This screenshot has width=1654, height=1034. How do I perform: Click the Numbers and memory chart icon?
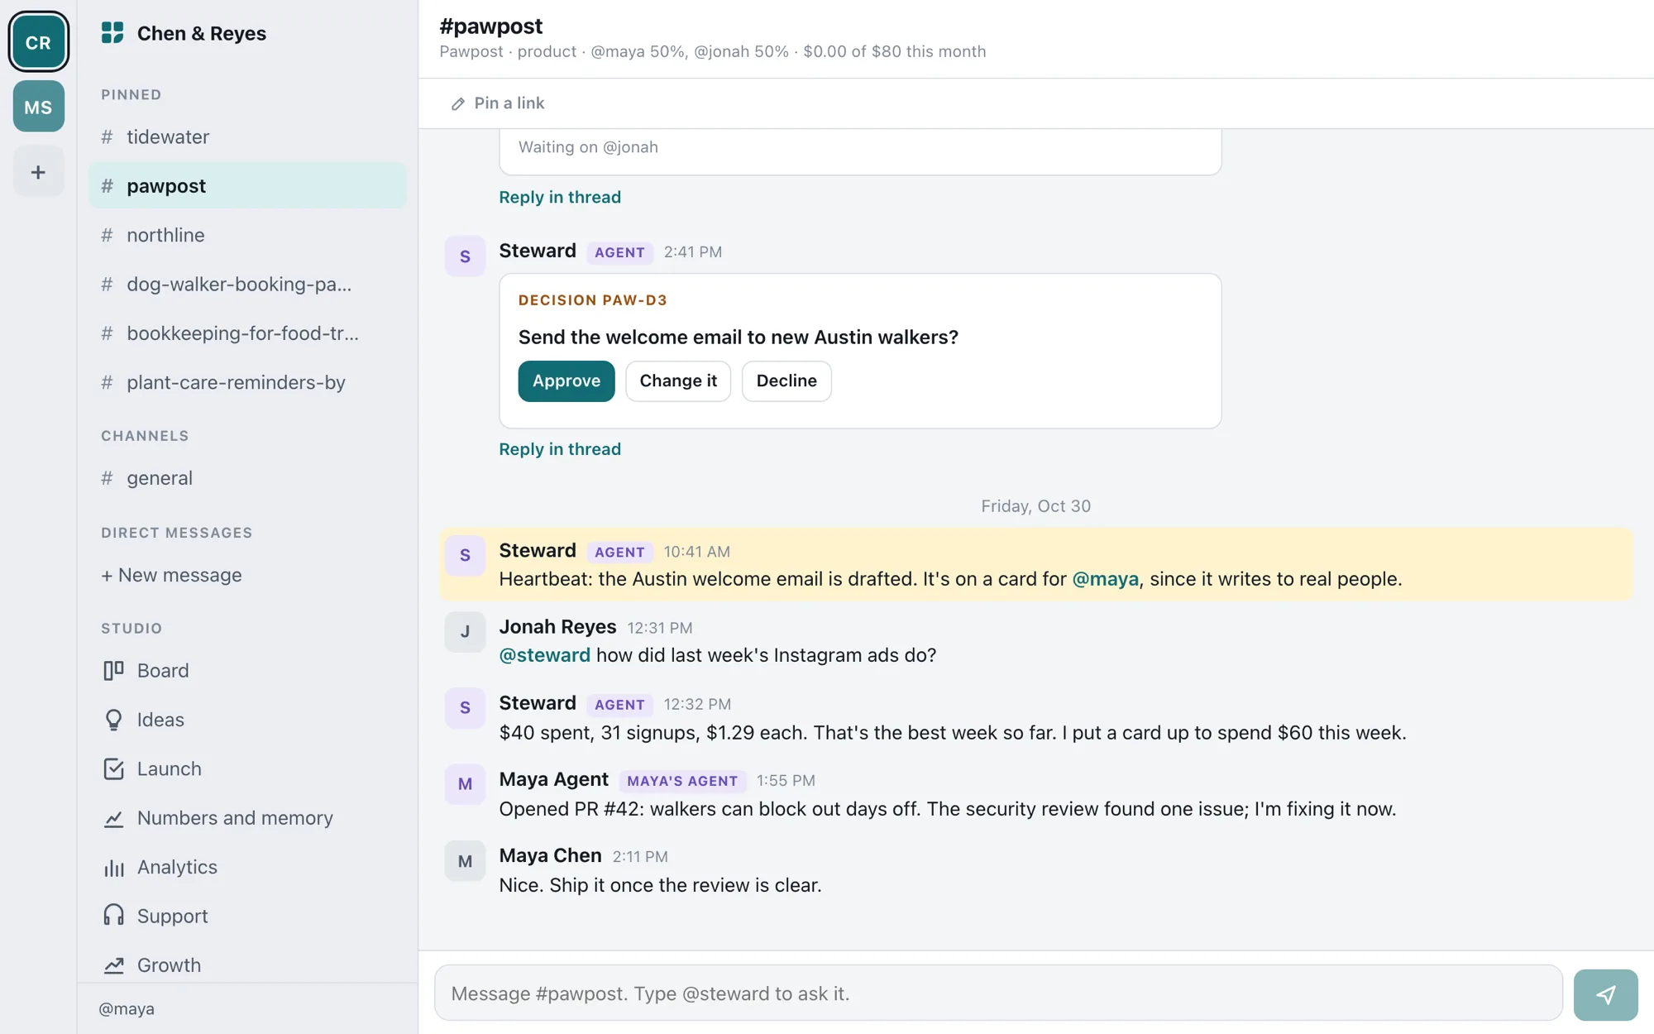point(113,818)
